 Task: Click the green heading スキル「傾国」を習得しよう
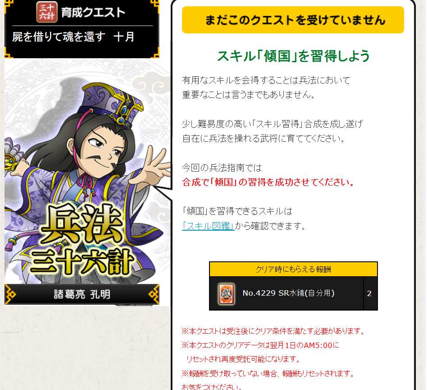(294, 56)
